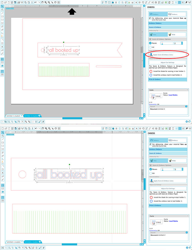This screenshot has height=250, width=192.
Task: Switch to Untitled-2.studio3 tab in upper window
Action: click(32, 116)
